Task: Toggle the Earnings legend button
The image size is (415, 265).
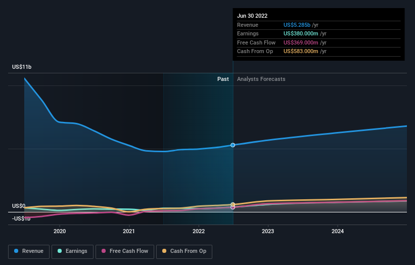Action: pos(72,251)
